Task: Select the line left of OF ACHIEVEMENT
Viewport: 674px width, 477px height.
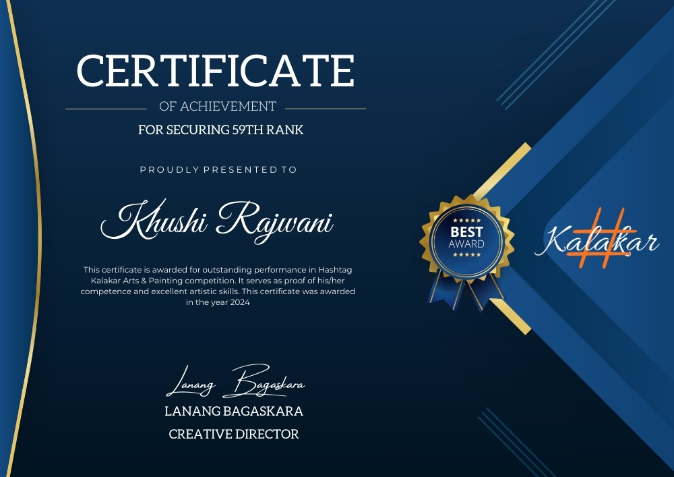Action: (x=106, y=108)
